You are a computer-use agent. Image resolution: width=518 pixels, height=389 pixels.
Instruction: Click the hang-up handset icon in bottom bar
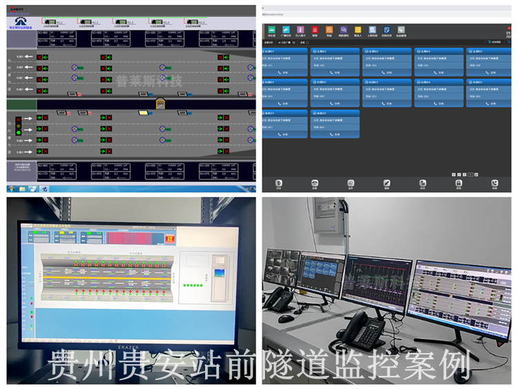pyautogui.click(x=315, y=183)
